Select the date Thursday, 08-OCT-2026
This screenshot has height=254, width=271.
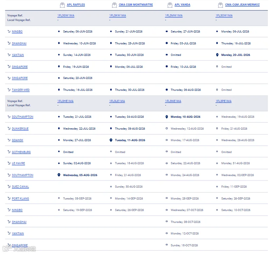[186, 222]
